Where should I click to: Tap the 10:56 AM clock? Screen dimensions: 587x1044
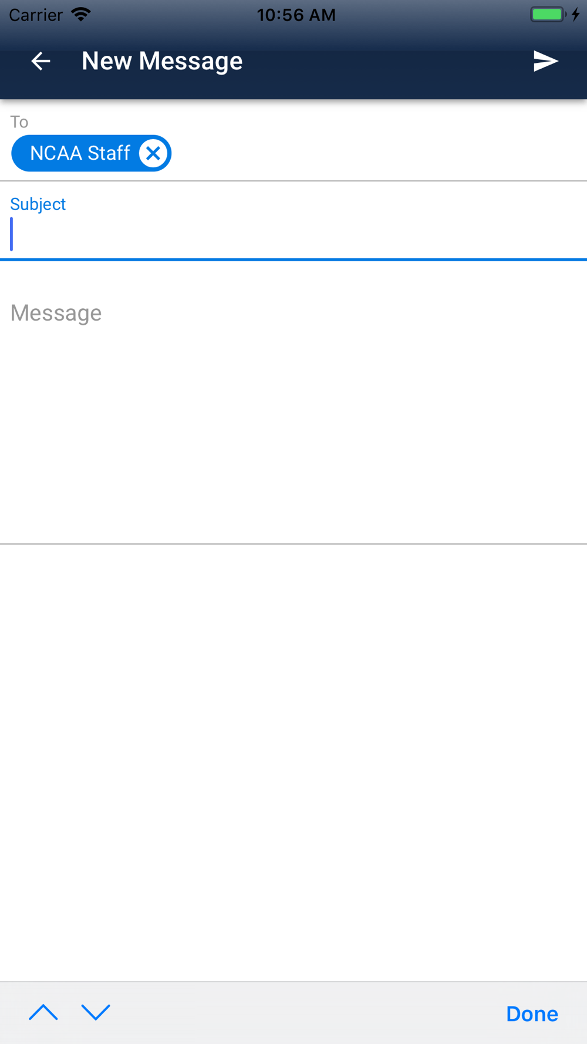[x=296, y=15]
